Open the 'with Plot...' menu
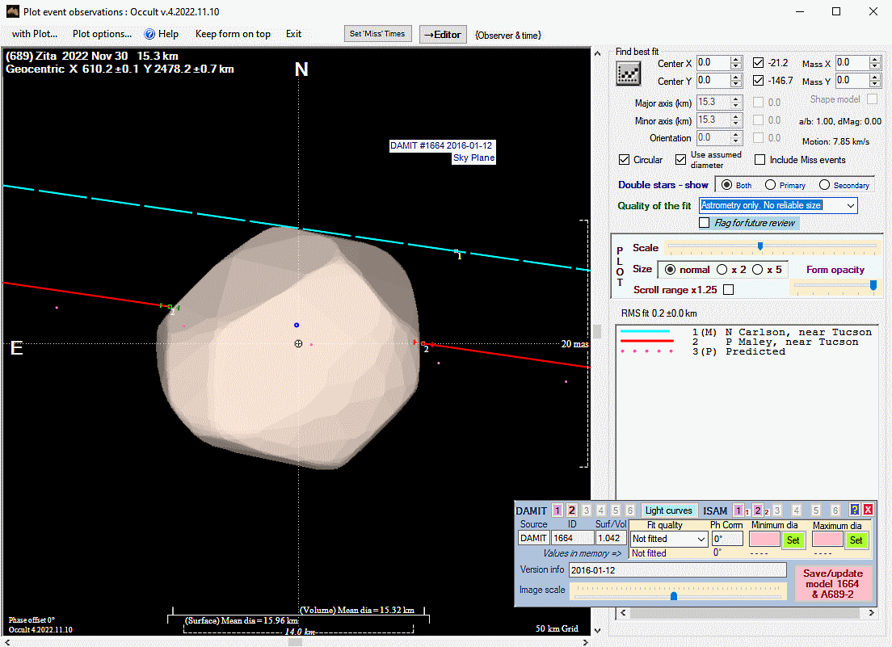The width and height of the screenshot is (892, 647). (35, 34)
